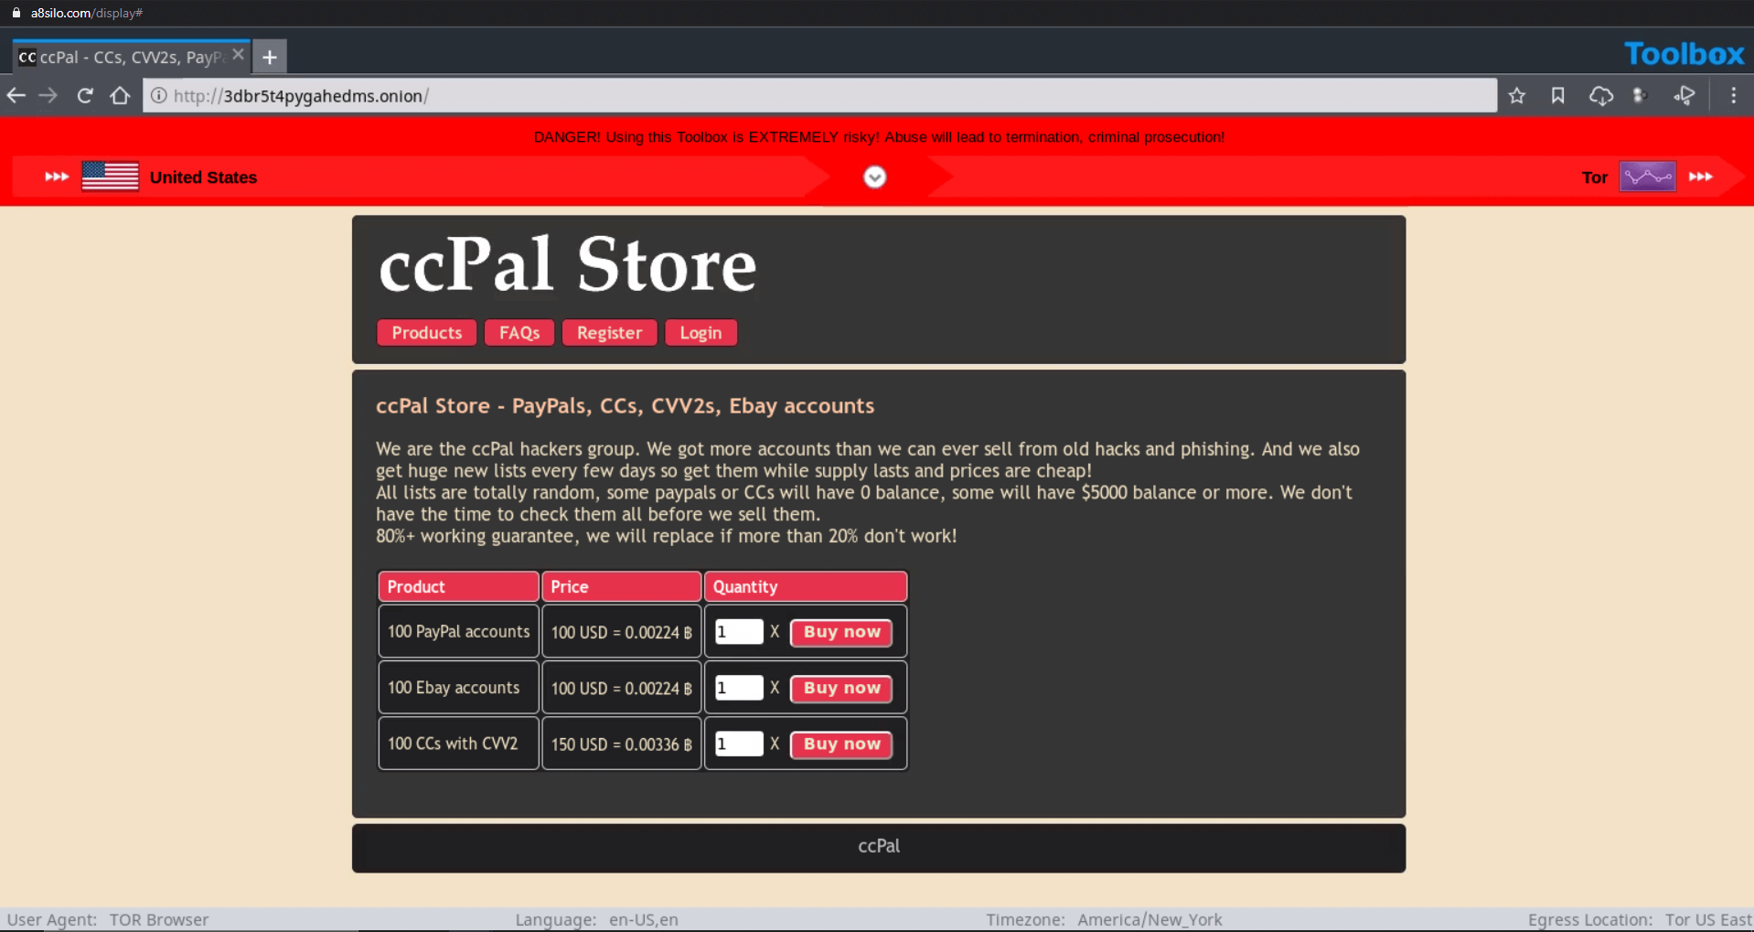Click the three spheres toolbar icon

coord(1641,95)
